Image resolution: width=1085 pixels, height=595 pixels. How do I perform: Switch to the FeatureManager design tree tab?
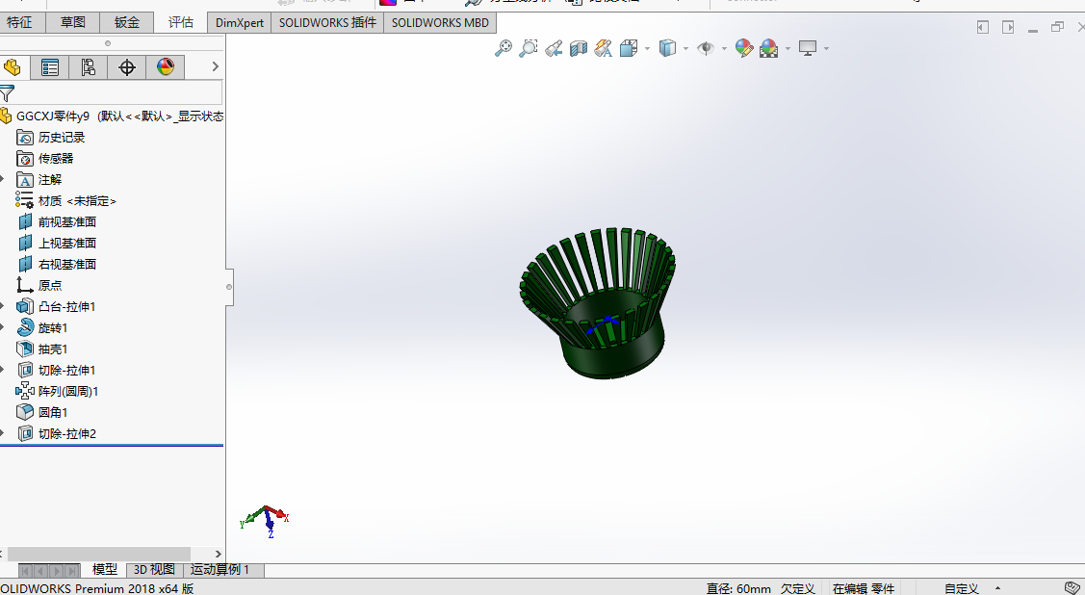[13, 67]
